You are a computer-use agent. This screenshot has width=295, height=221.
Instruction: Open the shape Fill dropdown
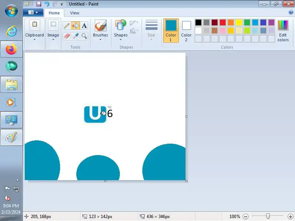coord(134,31)
